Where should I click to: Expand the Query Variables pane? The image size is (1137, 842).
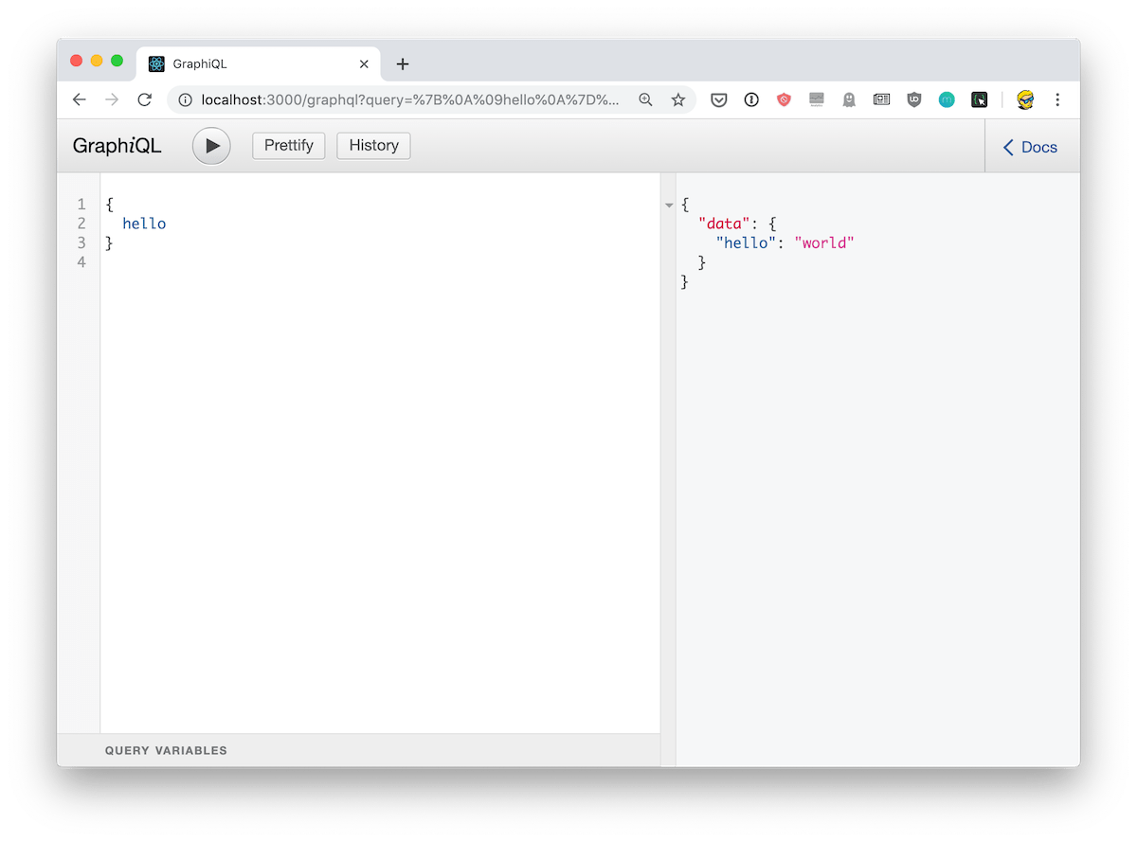pyautogui.click(x=166, y=750)
